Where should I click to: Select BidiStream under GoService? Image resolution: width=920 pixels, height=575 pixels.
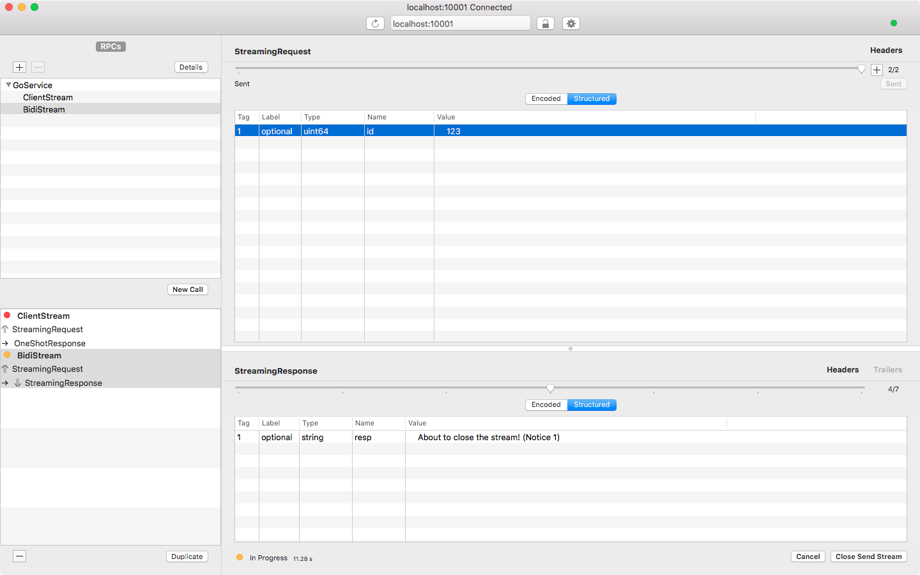[44, 109]
